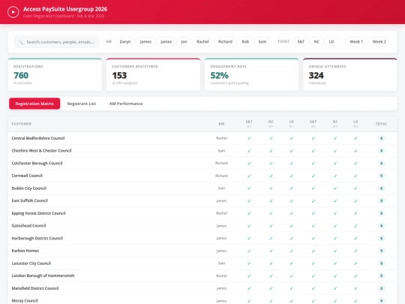This screenshot has height=304, width=405.
Task: Toggle the Jon AM filter chip
Action: (x=184, y=41)
